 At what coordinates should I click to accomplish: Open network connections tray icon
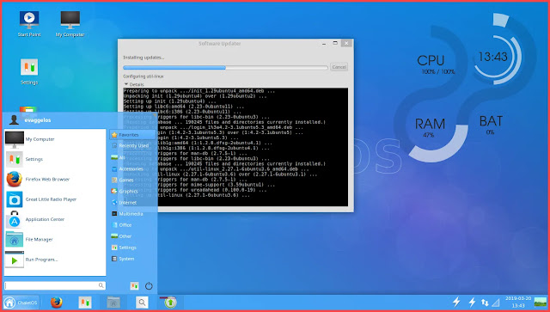pyautogui.click(x=485, y=303)
